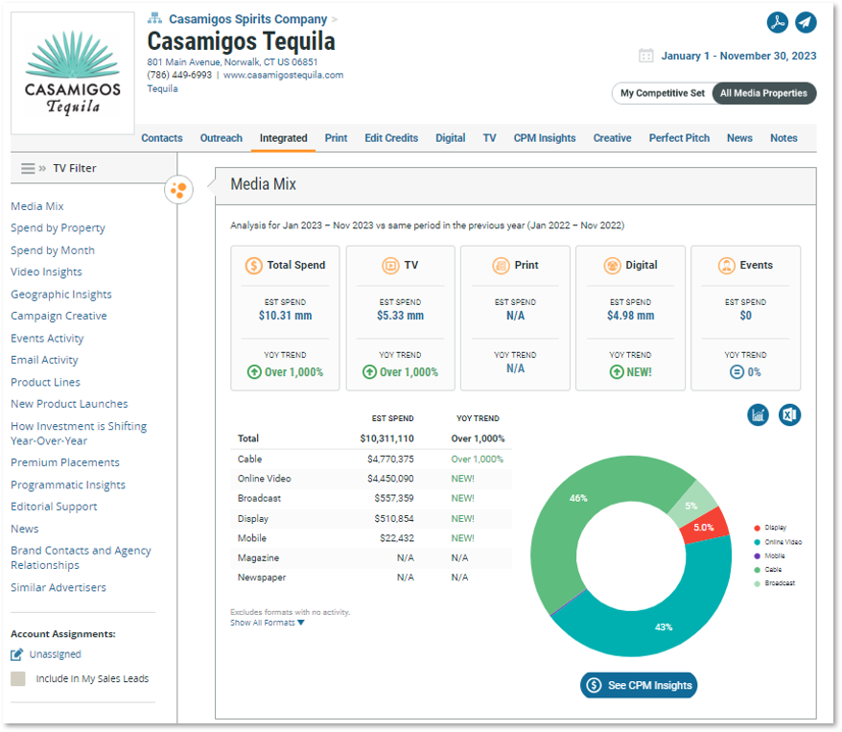Toggle Display series in chart legend
This screenshot has width=842, height=732.
pos(771,528)
